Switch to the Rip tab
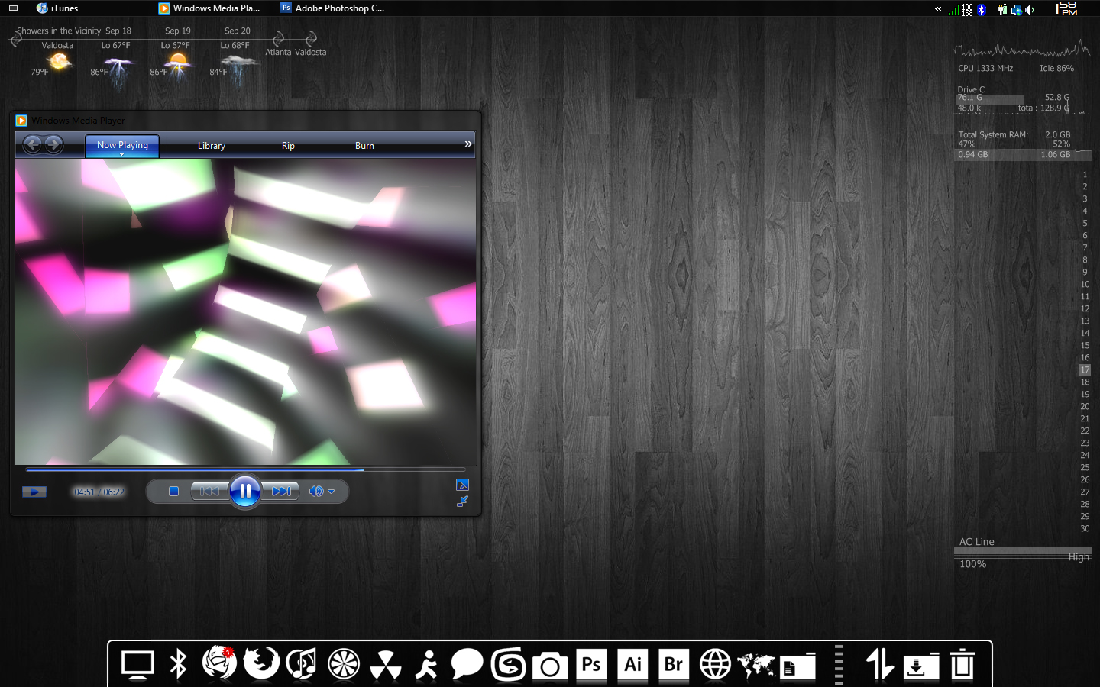Image resolution: width=1100 pixels, height=687 pixels. (288, 146)
